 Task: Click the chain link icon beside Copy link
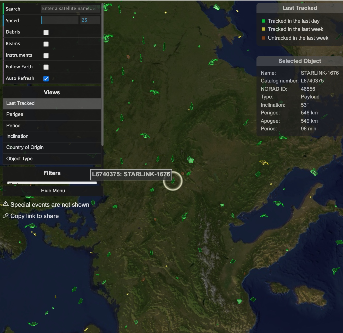(x=6, y=216)
